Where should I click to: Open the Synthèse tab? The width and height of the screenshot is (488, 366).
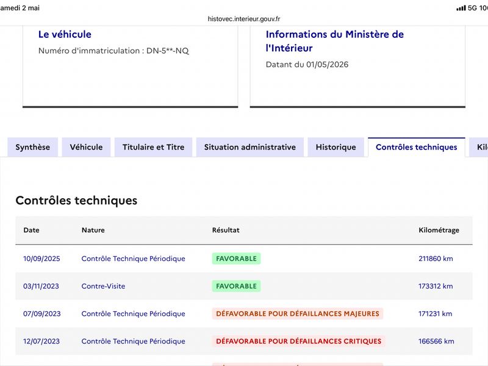tap(33, 147)
